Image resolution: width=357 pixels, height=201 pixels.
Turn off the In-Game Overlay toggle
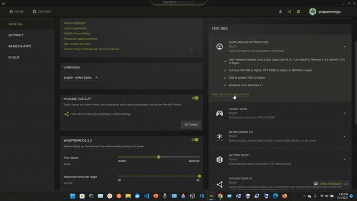tap(195, 98)
